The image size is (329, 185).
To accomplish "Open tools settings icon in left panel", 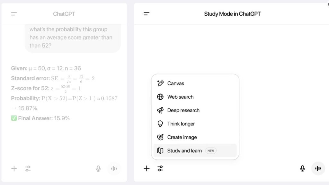I will pyautogui.click(x=28, y=168).
